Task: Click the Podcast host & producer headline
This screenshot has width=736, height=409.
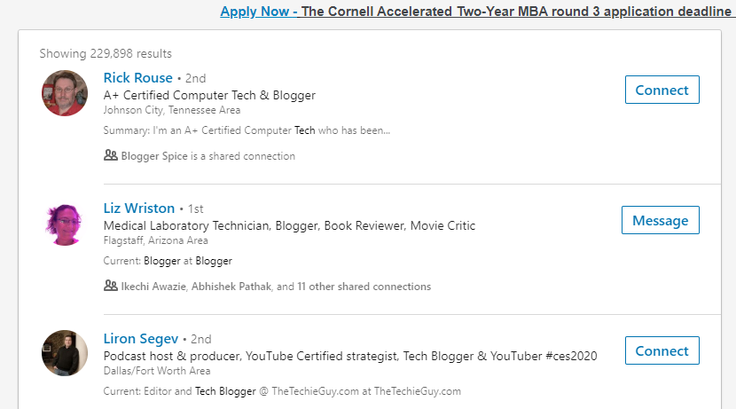Action: 349,356
